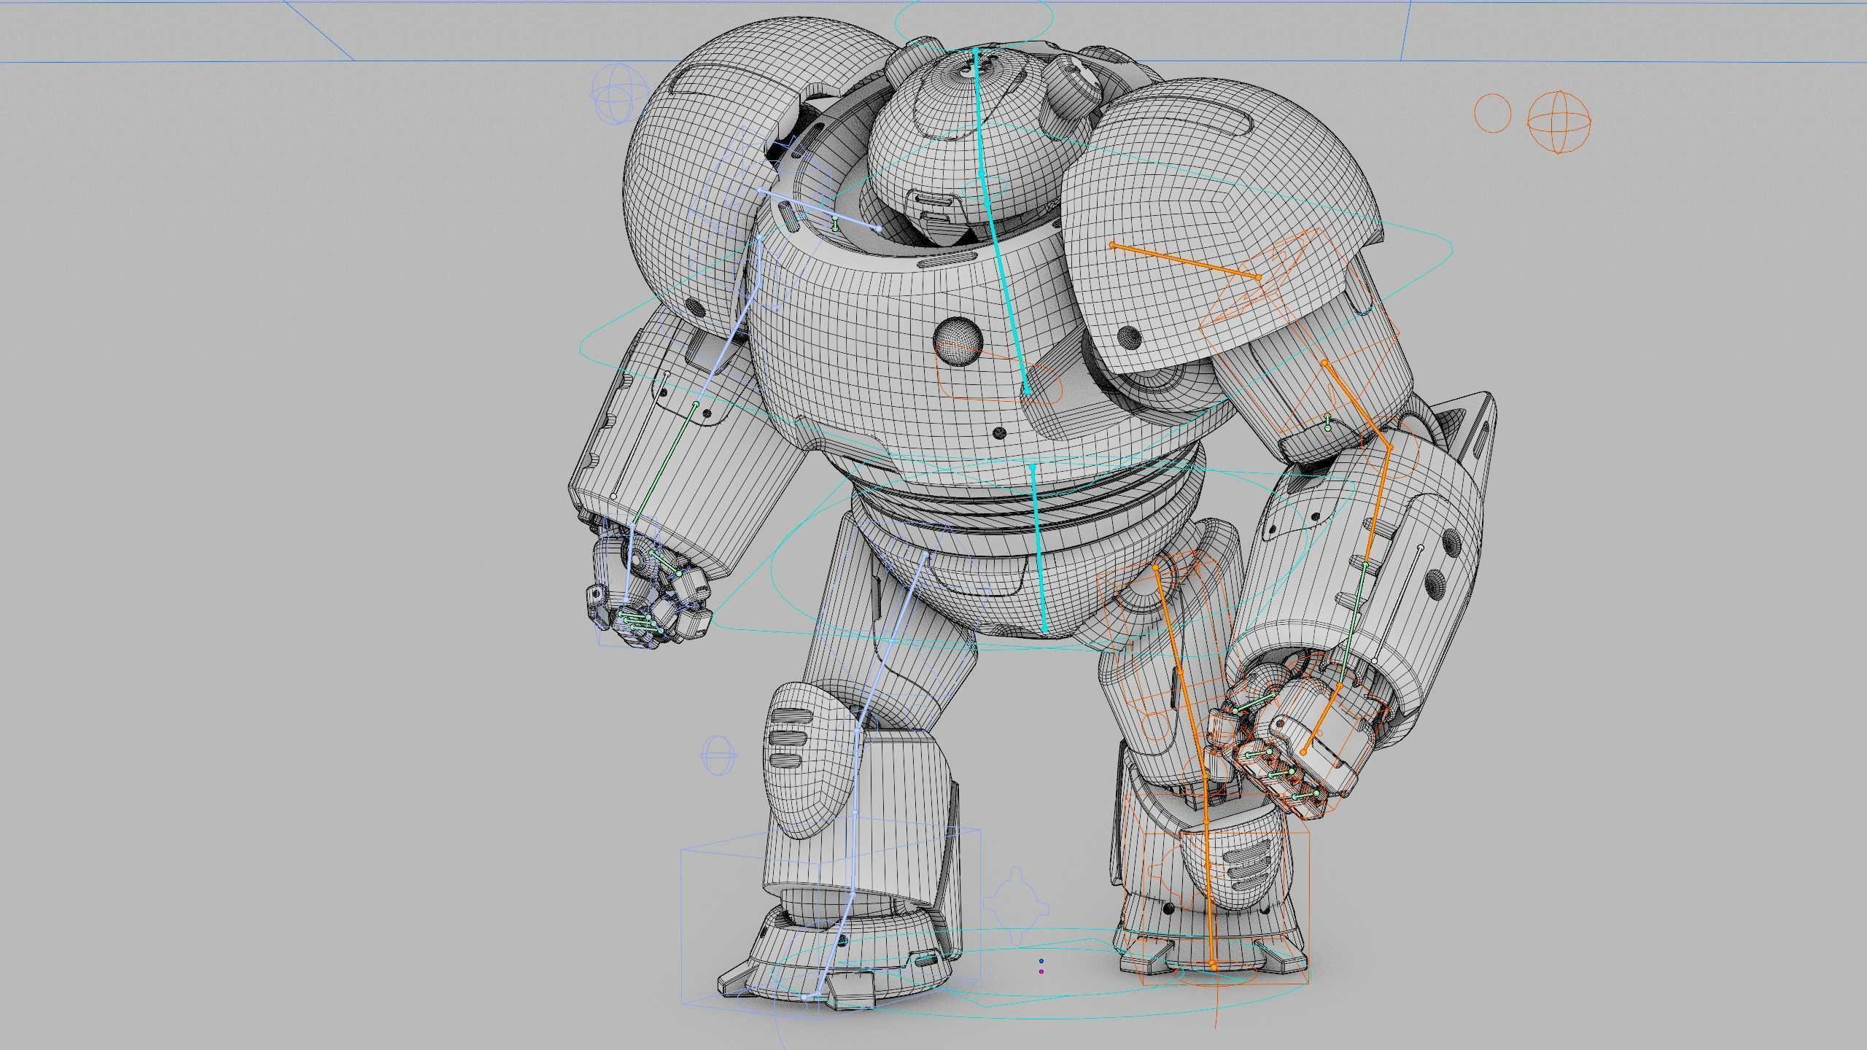Select the orange hand bone in the fist
The height and width of the screenshot is (1050, 1867).
(x=1321, y=719)
